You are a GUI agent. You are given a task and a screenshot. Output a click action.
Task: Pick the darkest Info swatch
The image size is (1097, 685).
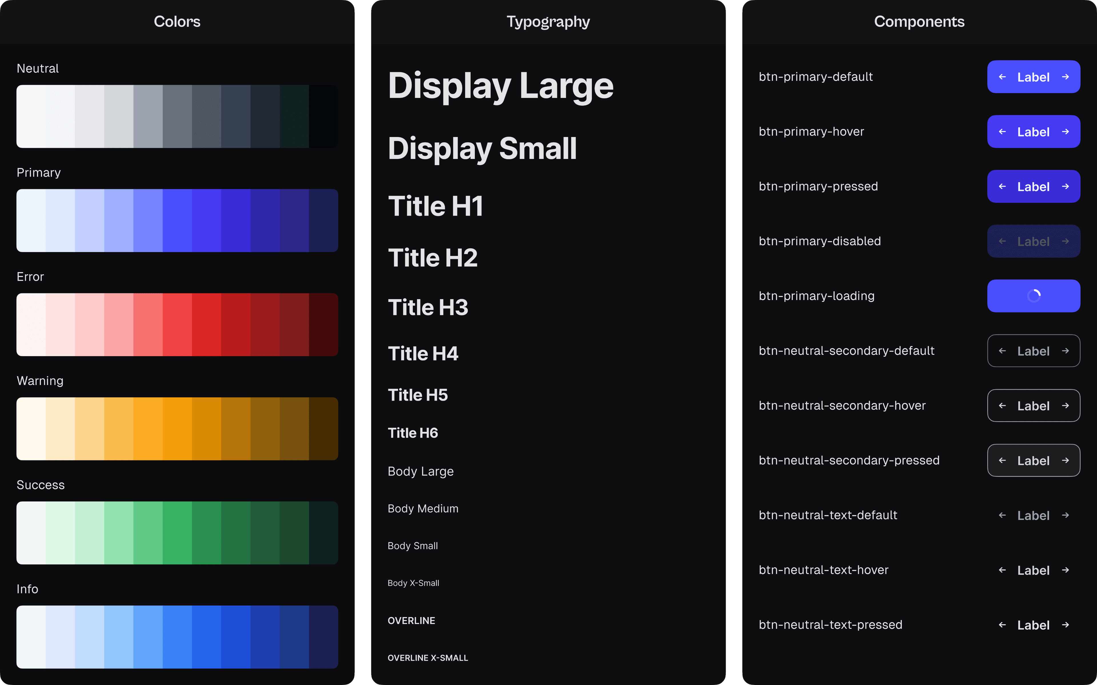tap(324, 637)
